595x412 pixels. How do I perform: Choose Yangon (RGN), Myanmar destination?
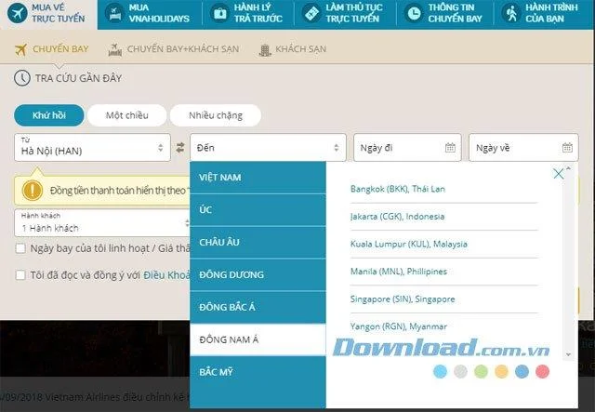pyautogui.click(x=399, y=326)
